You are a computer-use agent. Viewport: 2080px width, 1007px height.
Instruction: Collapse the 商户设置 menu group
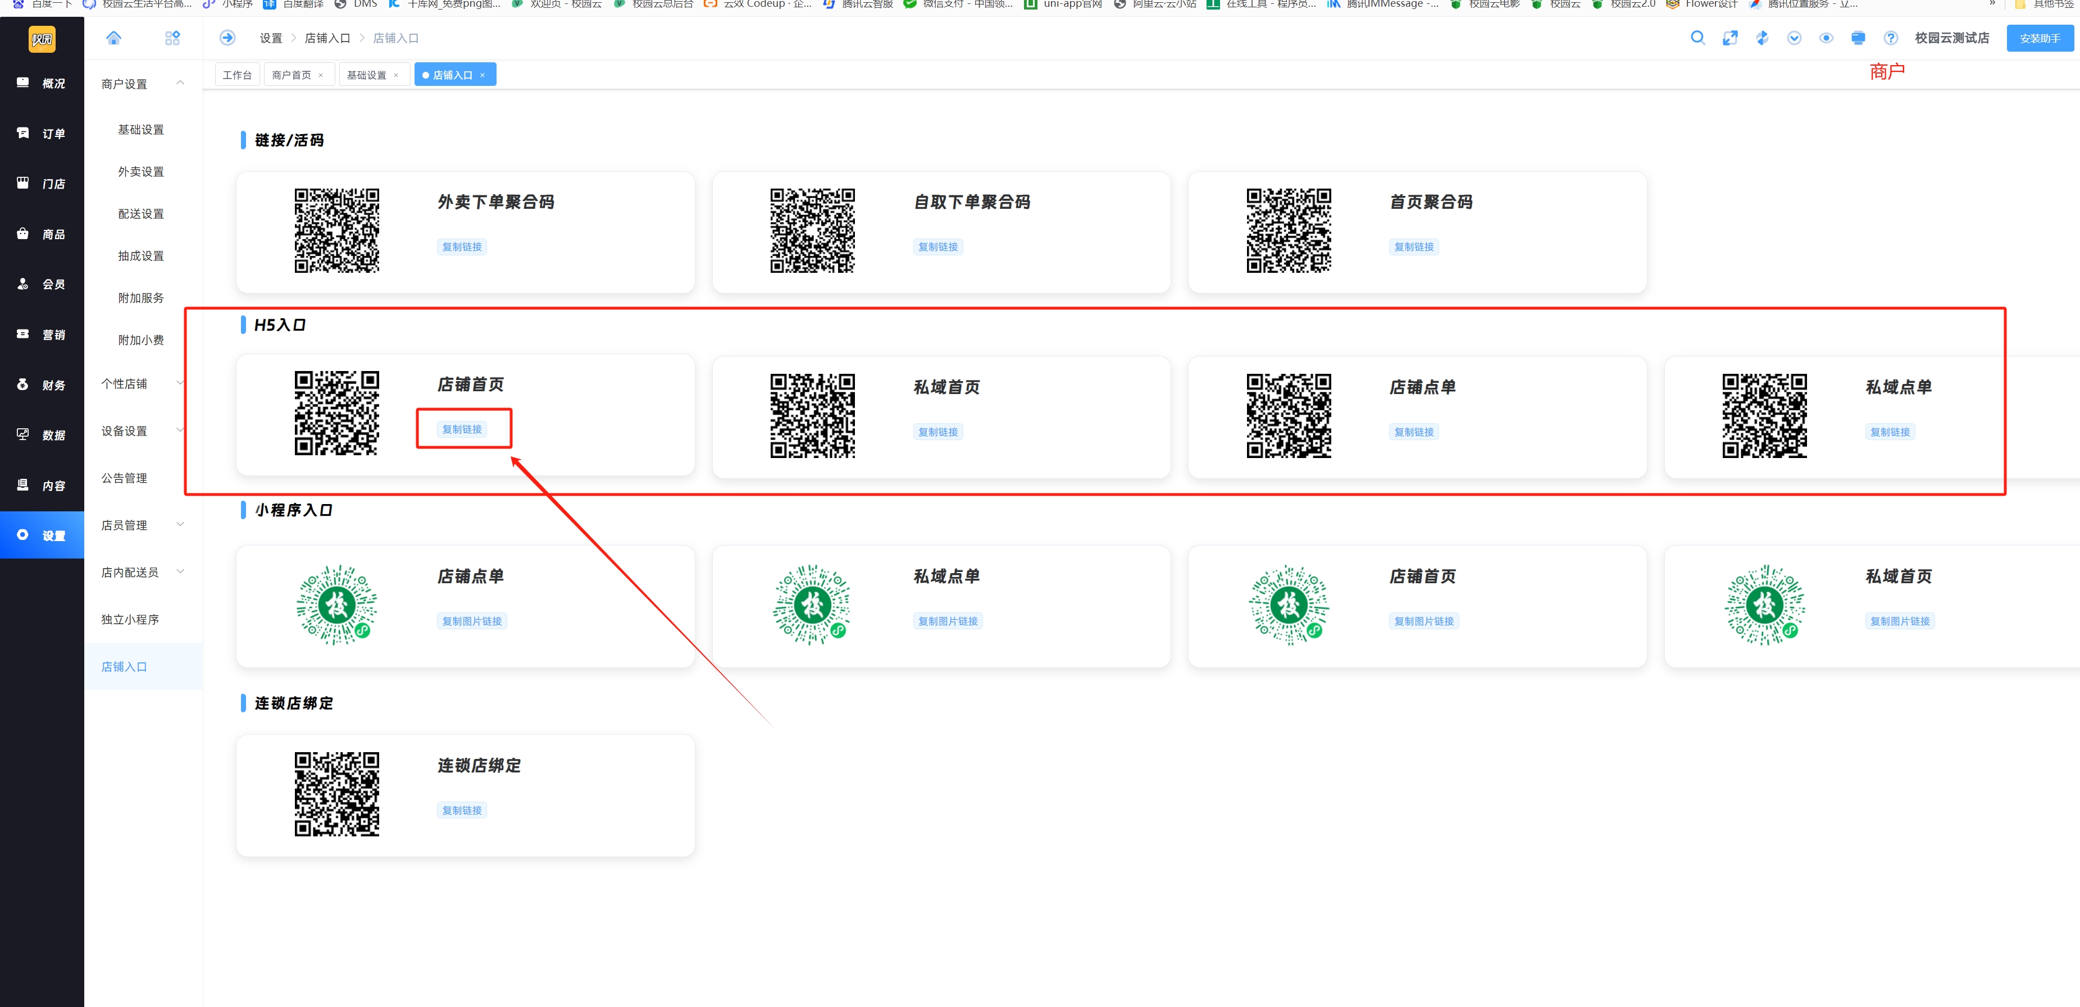tap(143, 84)
